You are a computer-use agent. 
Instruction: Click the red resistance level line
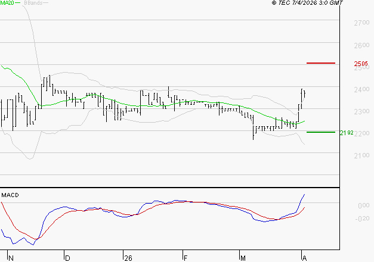321,63
